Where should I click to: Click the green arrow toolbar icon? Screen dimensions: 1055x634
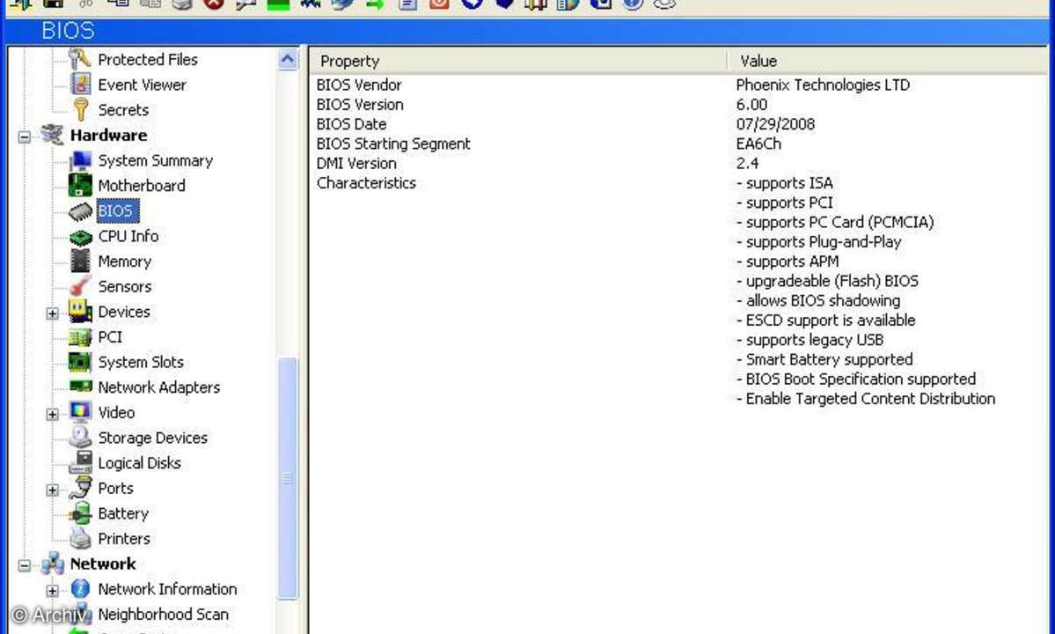[375, 4]
